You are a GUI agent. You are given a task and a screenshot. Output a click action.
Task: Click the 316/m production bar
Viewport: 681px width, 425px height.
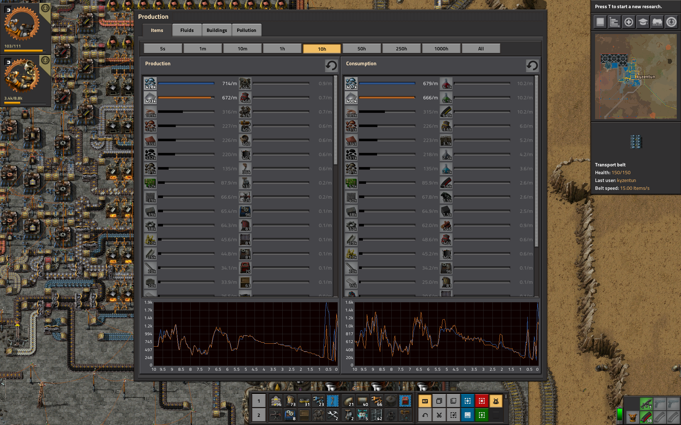point(186,112)
